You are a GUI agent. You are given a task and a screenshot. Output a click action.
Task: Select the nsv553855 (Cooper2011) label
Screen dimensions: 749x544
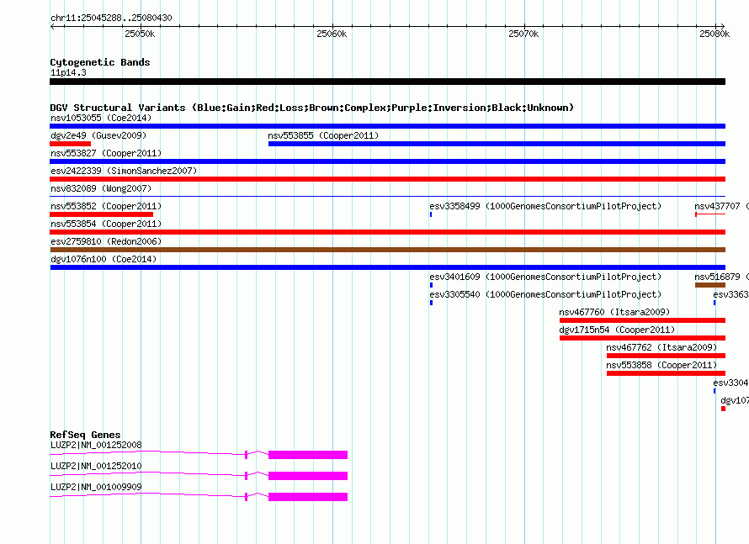(323, 135)
